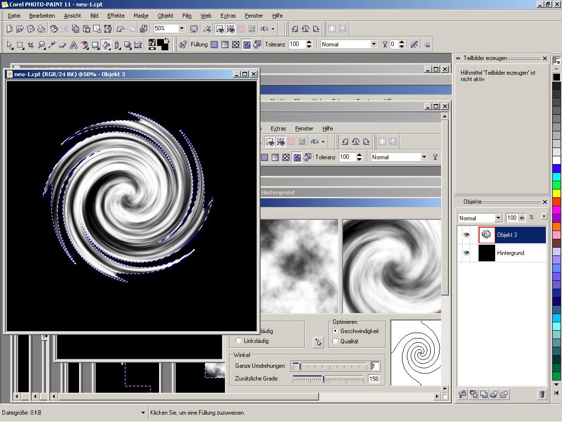Delete object with trash icon

coord(542,394)
